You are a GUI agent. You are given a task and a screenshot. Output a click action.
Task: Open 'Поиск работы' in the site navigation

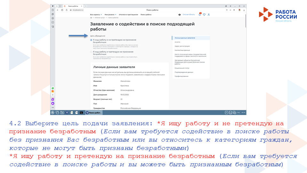pyautogui.click(x=146, y=14)
